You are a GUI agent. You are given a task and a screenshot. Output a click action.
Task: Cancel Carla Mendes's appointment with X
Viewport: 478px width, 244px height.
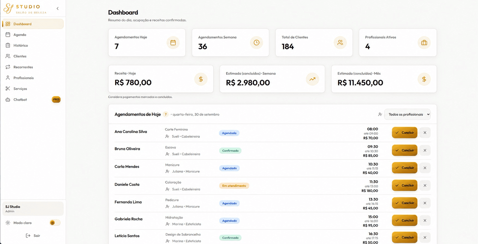(x=425, y=168)
